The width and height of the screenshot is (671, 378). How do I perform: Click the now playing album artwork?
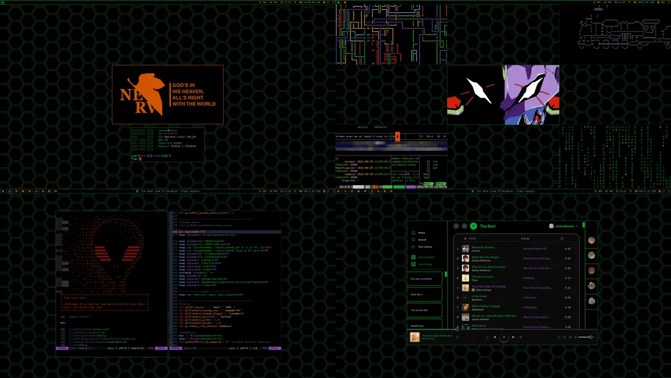coord(415,337)
